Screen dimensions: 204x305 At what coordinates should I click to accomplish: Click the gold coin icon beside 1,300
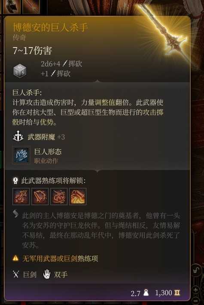click(x=177, y=293)
